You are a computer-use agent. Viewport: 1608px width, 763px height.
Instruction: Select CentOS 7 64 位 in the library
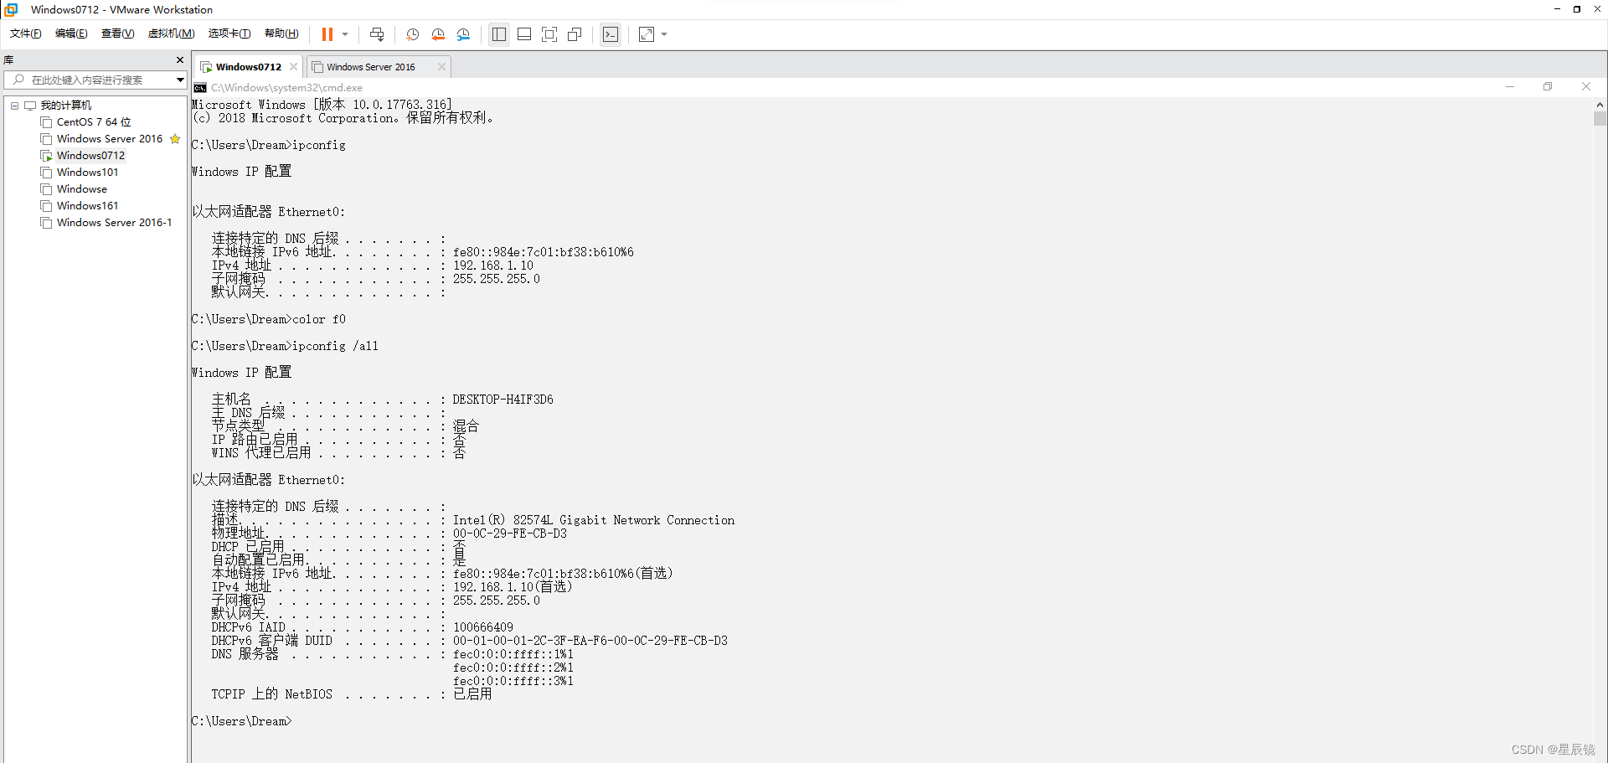94,122
